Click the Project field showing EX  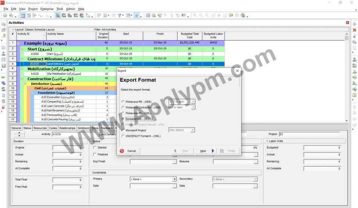coord(309,134)
